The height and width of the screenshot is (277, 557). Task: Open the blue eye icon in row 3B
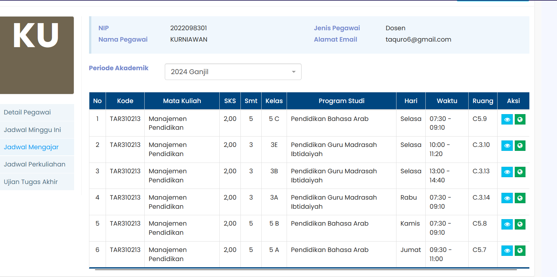pyautogui.click(x=507, y=172)
